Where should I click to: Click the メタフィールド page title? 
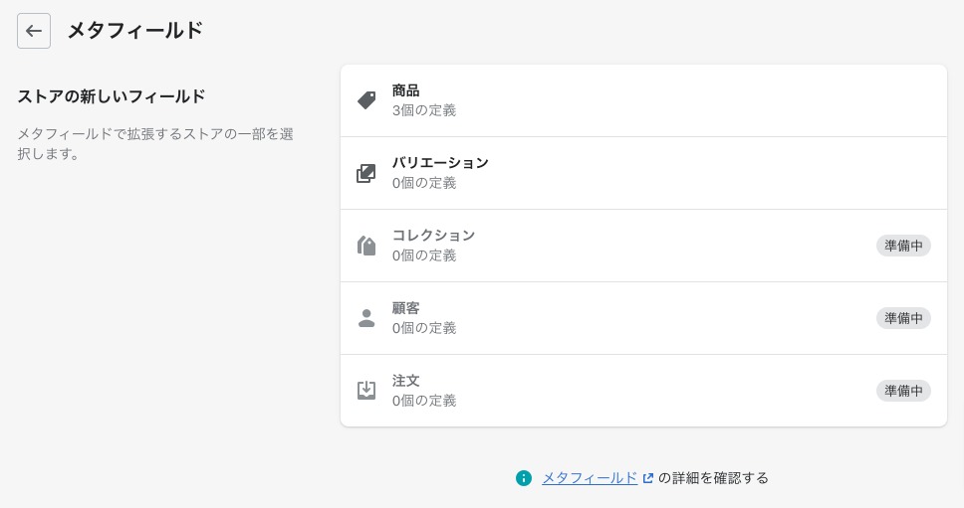(135, 30)
